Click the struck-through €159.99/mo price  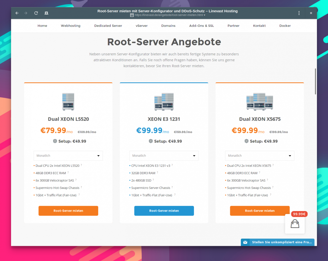183,132
